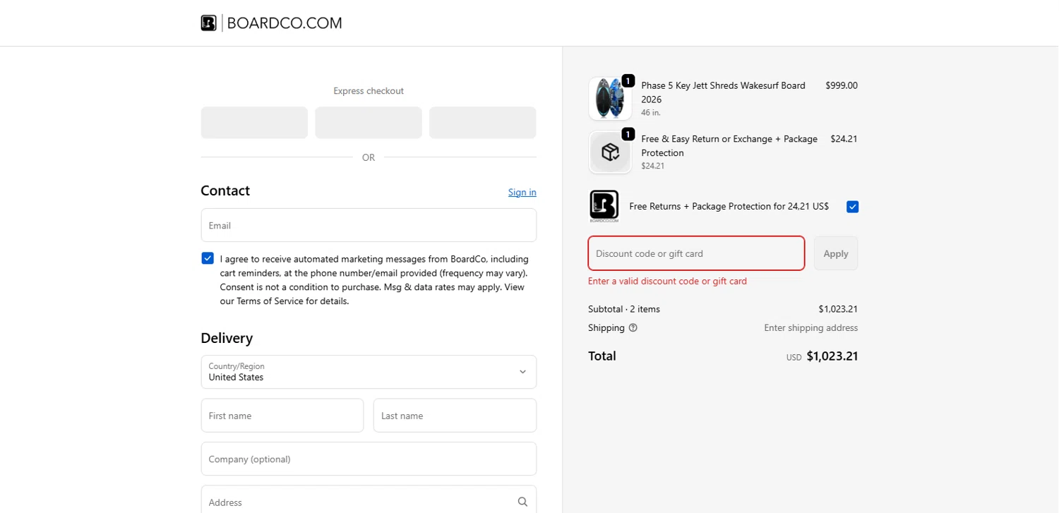Focus the Company (optional) field
1059x513 pixels.
(369, 459)
